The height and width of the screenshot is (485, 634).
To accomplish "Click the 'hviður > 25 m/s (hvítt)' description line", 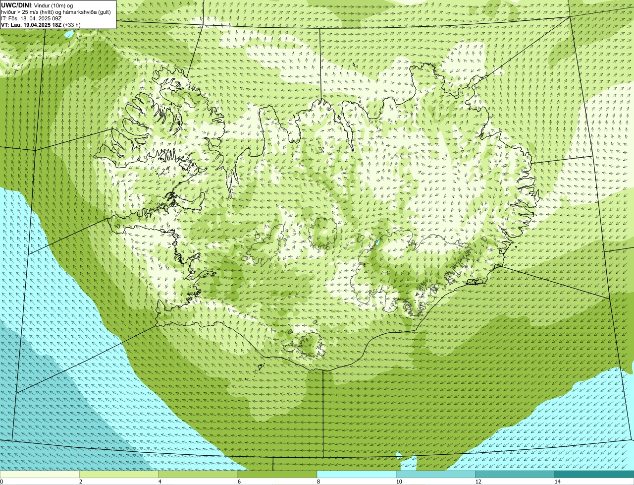I will pyautogui.click(x=56, y=12).
